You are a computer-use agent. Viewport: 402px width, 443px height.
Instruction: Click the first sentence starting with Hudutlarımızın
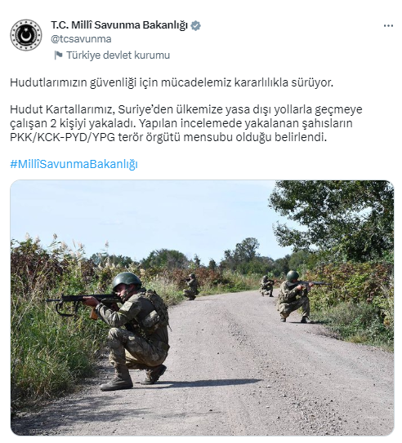[172, 82]
